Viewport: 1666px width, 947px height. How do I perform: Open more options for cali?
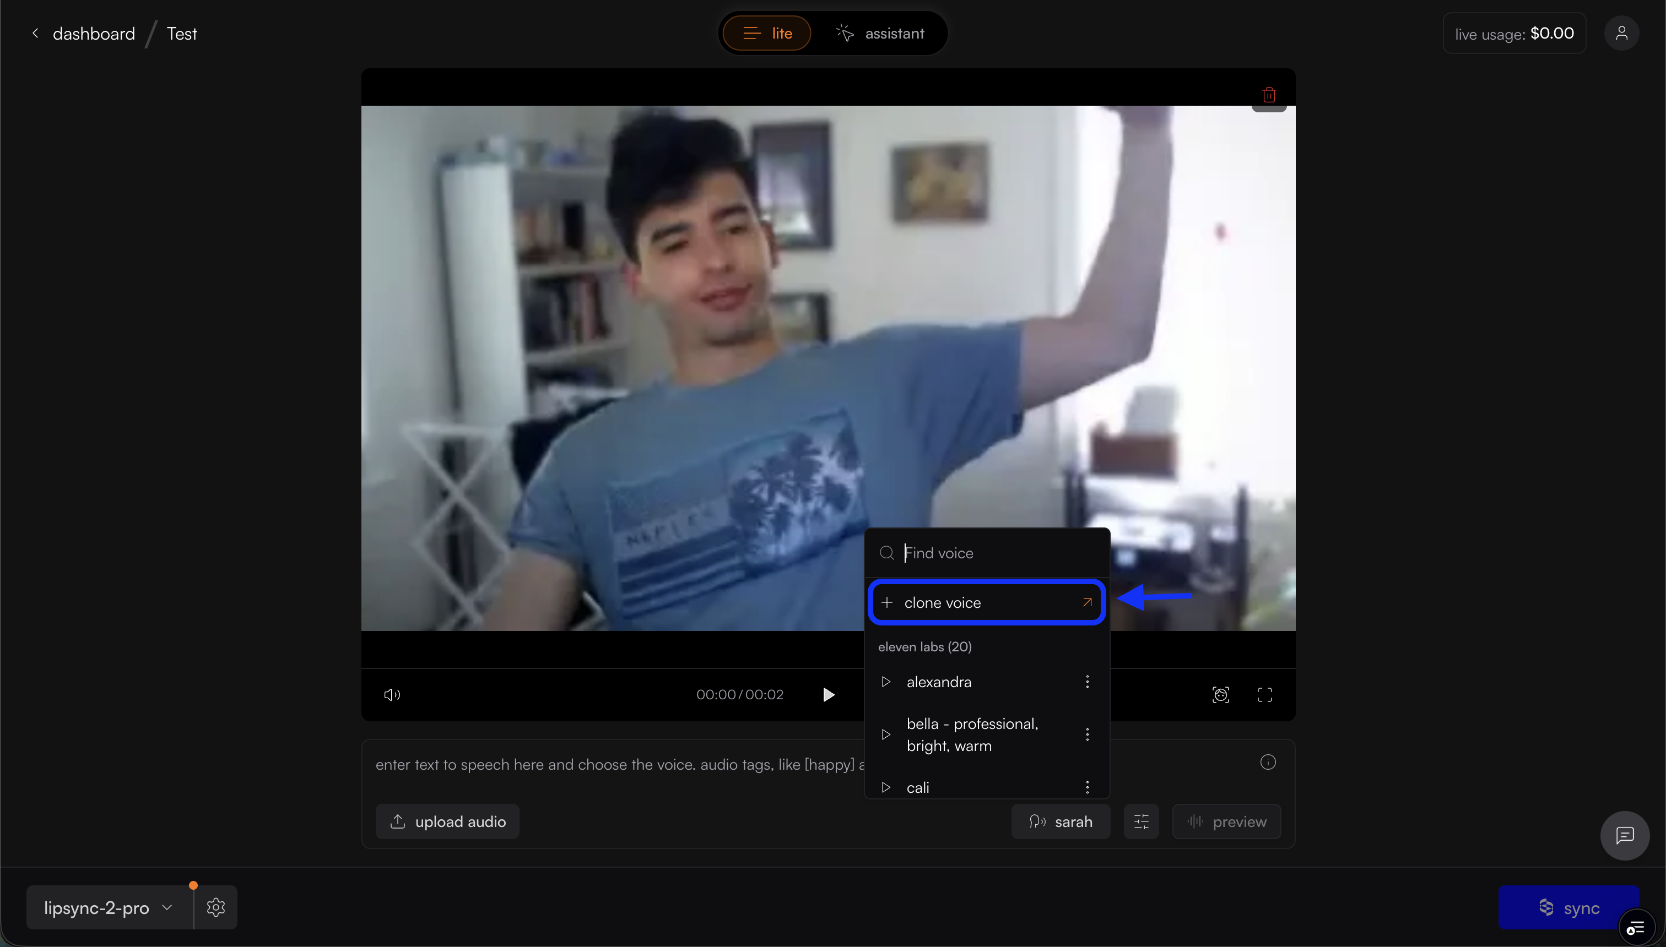[1087, 787]
